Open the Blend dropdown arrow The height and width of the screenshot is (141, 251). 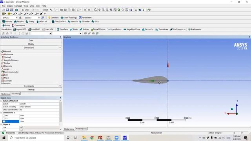[x=77, y=22]
